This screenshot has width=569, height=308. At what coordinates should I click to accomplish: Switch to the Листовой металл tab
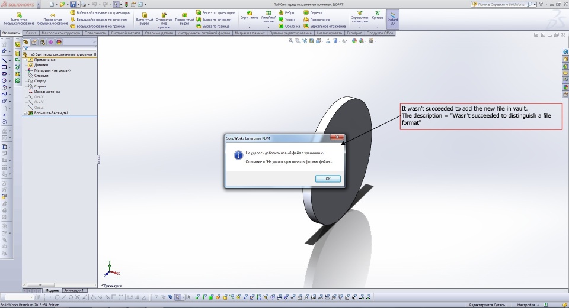pyautogui.click(x=125, y=33)
